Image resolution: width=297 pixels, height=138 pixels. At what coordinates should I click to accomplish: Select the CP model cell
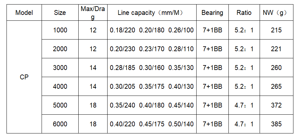pos(24,77)
